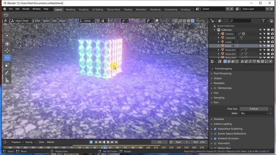Screen dimensions: 276x155
Task: Switch to the Animation workspace tab
Action: click(141, 9)
